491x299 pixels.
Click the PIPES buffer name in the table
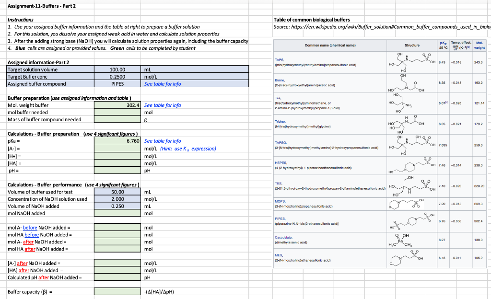280,219
